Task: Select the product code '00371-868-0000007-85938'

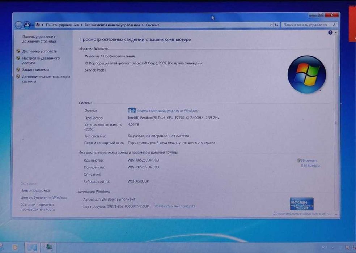Action: point(128,206)
